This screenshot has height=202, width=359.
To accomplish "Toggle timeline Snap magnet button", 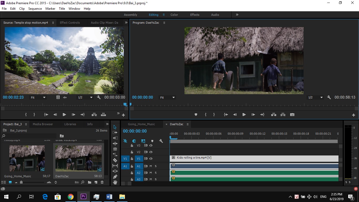I will click(134, 141).
